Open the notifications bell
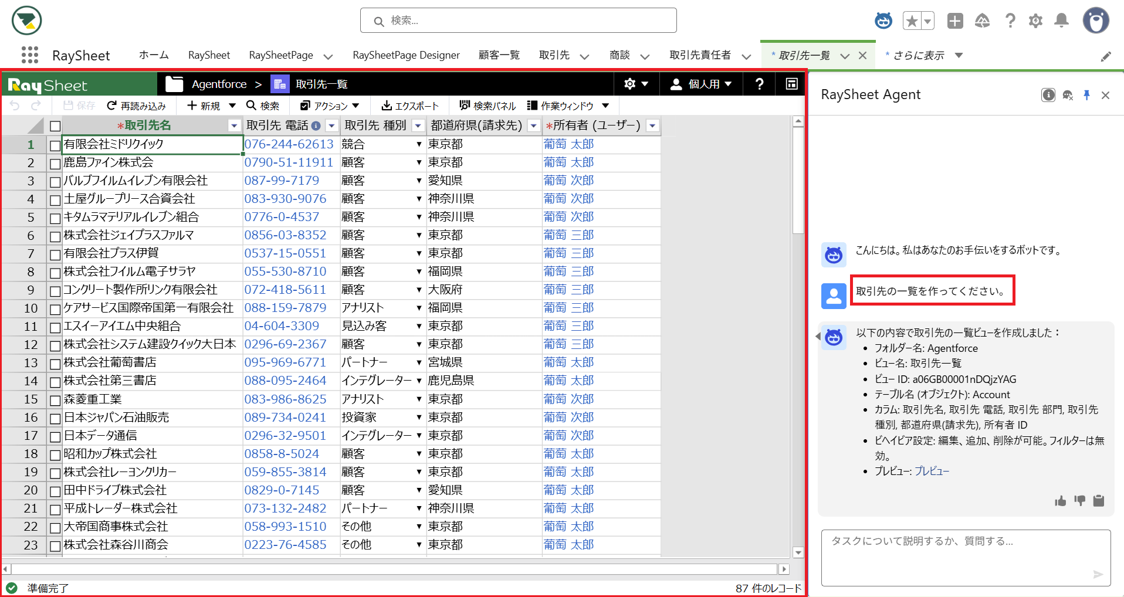The width and height of the screenshot is (1124, 597). tap(1061, 21)
